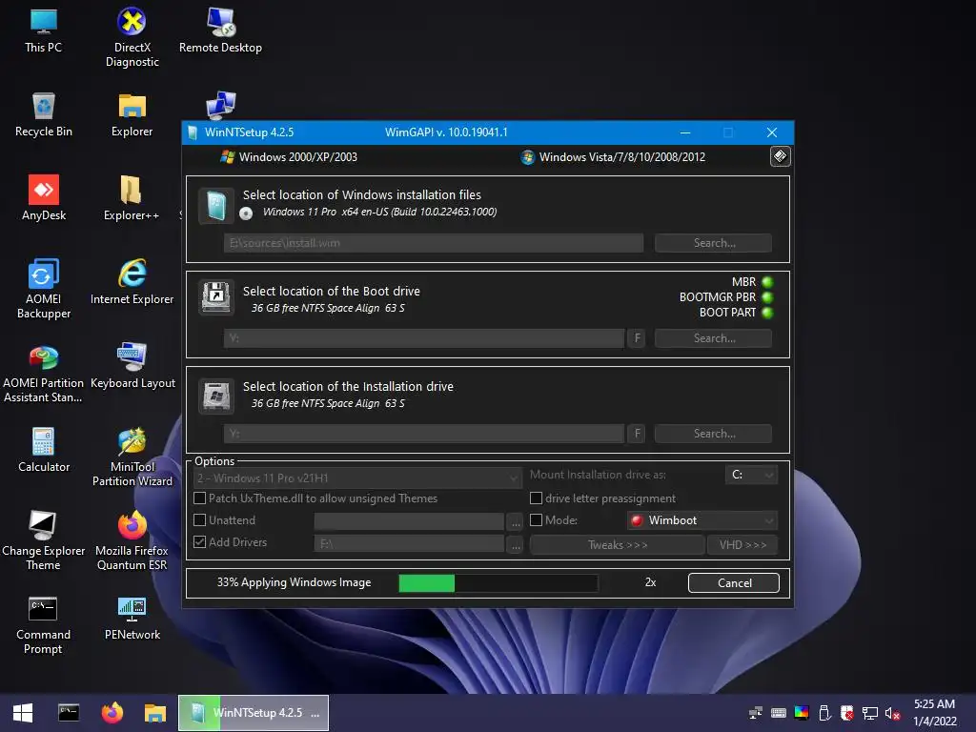Open the Mount Installation drive letter dropdown
976x732 pixels.
(x=751, y=475)
